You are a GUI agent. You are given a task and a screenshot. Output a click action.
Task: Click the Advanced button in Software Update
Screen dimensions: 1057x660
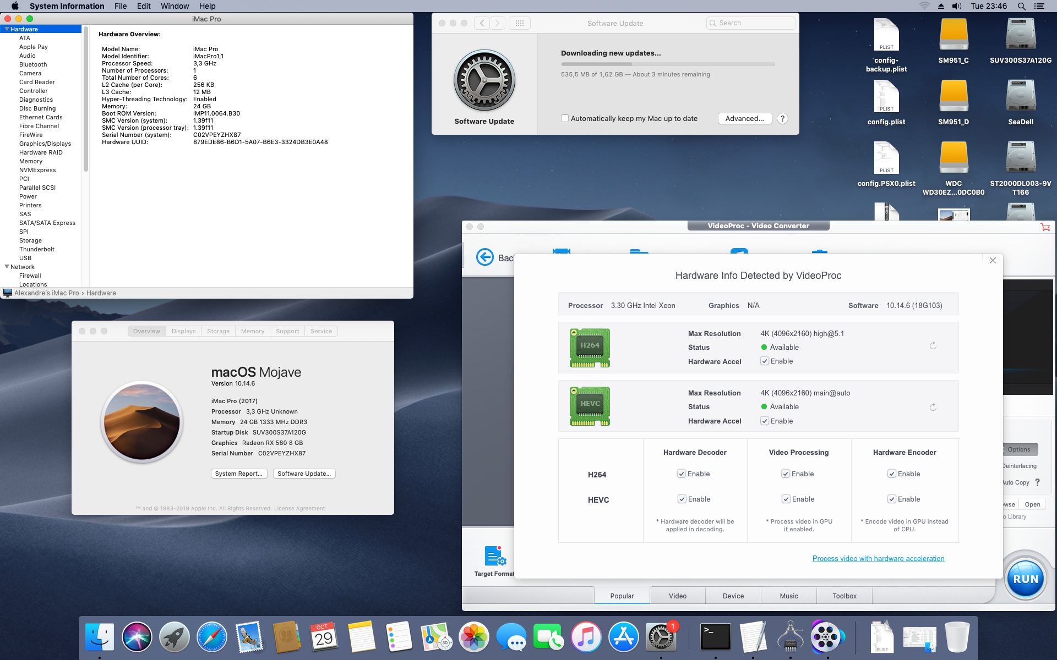click(x=745, y=119)
